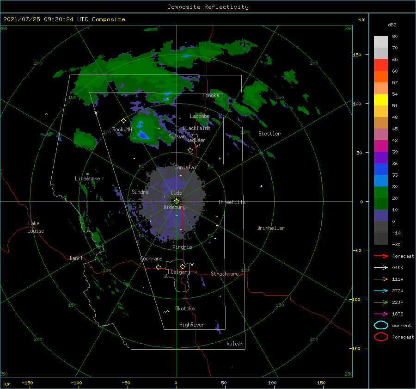Click the bright green 20-30 dBZ swatch
This screenshot has height=389, width=416.
click(381, 192)
